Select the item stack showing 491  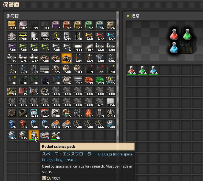tap(67, 36)
